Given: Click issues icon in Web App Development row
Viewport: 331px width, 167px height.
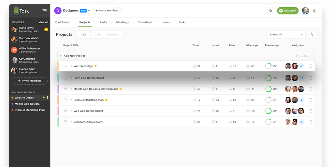Looking at the screenshot, I should [x=213, y=111].
